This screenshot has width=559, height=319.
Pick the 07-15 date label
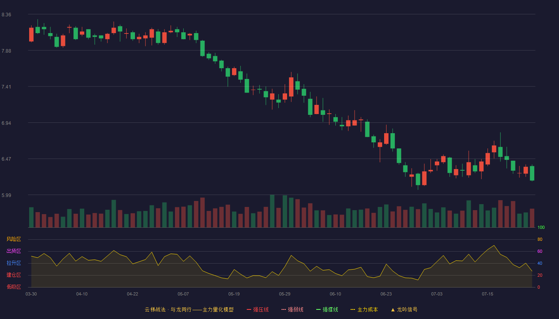click(x=488, y=294)
